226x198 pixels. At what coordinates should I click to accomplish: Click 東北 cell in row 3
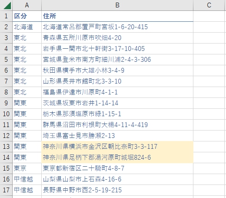[x=27, y=38]
